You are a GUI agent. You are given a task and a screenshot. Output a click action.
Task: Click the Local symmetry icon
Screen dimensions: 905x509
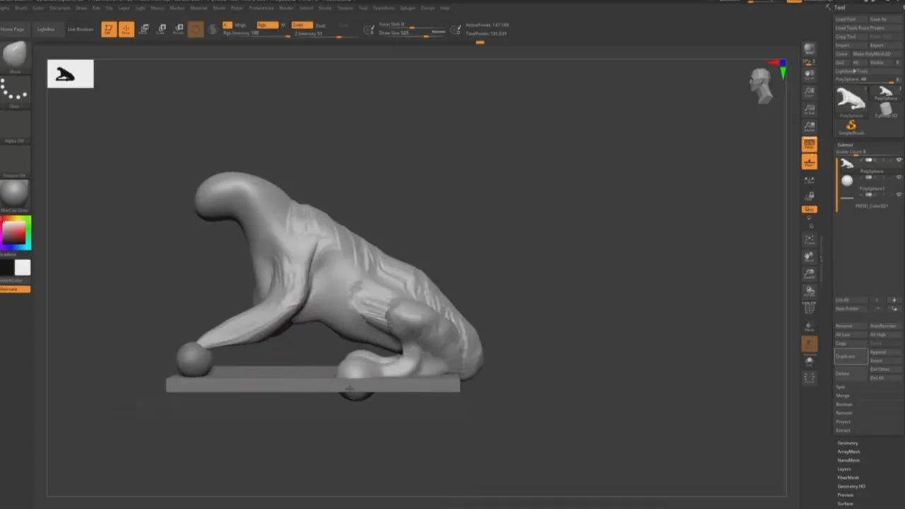tap(810, 180)
